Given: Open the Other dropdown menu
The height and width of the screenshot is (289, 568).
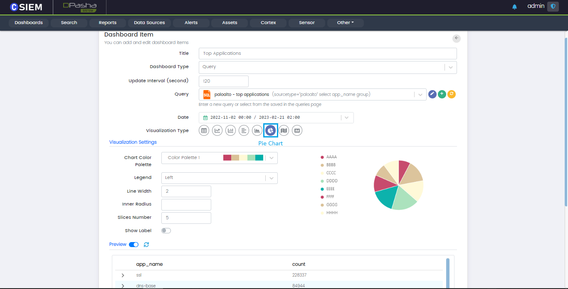Looking at the screenshot, I should click(345, 23).
